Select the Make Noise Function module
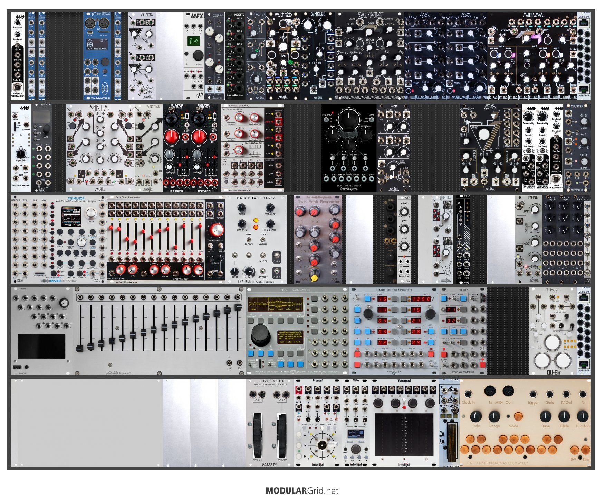Viewport: 605px width, 498px height. click(149, 148)
